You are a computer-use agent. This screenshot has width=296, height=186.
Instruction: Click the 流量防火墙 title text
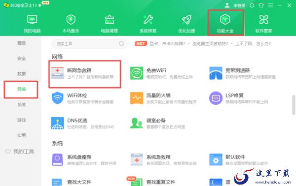[x=158, y=95]
